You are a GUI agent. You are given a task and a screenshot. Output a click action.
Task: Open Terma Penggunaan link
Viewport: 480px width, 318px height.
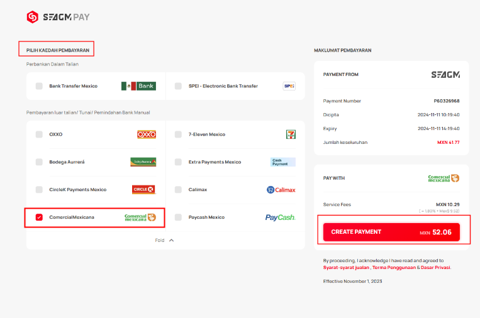394,268
